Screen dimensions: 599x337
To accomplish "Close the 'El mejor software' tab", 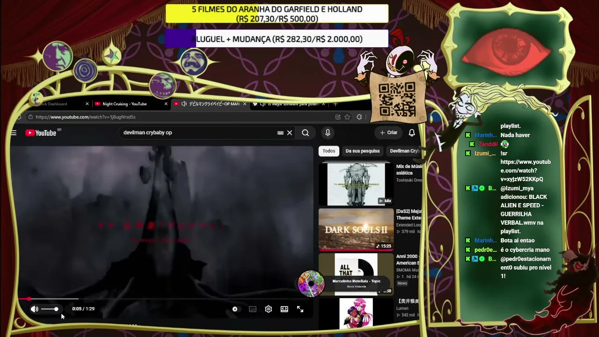I will (x=323, y=104).
